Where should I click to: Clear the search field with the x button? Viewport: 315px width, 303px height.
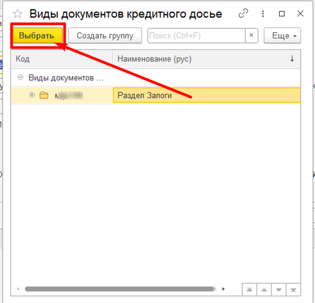(251, 35)
